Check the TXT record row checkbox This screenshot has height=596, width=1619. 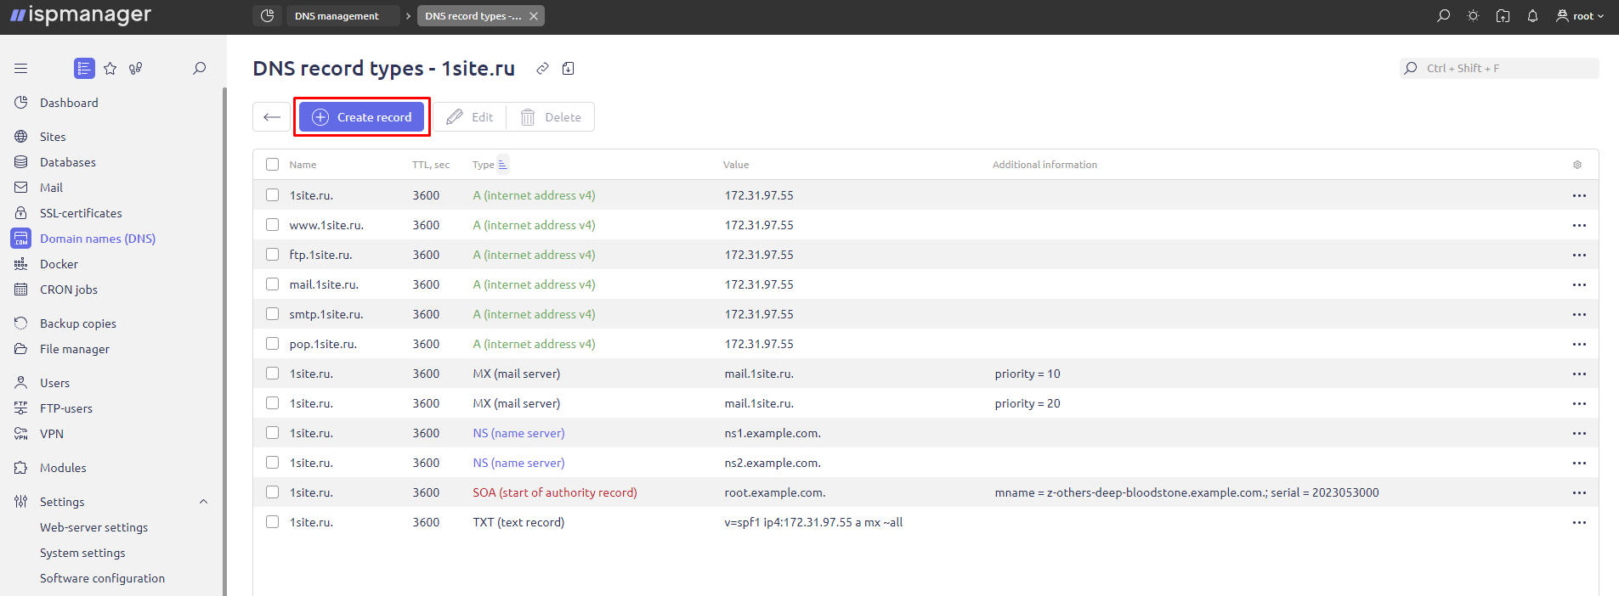(272, 522)
